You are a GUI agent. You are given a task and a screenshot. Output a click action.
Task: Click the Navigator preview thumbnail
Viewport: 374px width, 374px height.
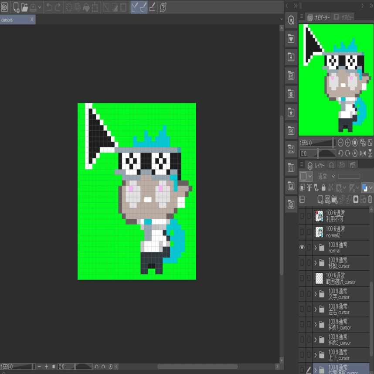[x=336, y=80]
